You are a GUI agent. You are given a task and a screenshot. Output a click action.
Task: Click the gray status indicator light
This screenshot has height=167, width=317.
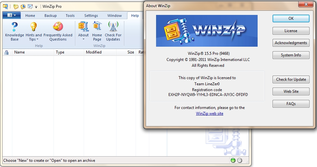(x=239, y=160)
